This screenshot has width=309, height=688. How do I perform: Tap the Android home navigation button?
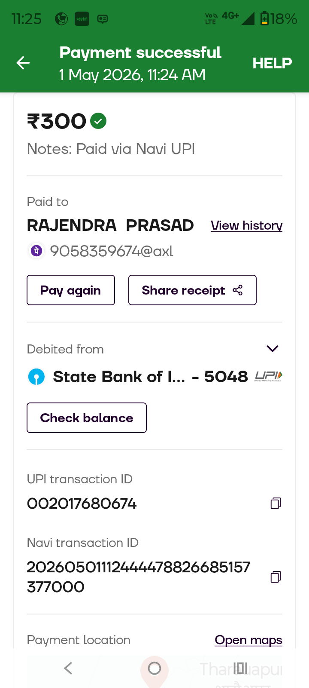154,668
